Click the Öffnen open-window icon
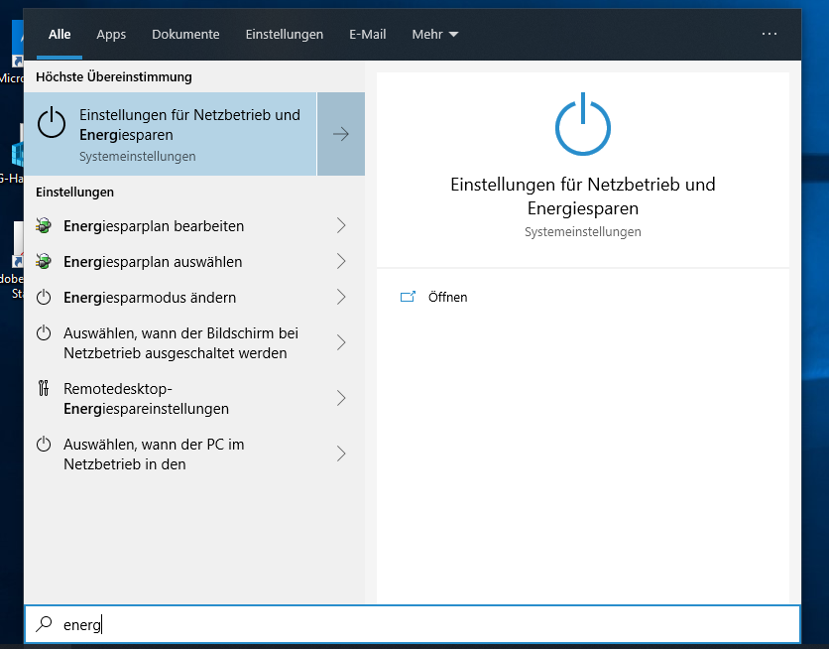Image resolution: width=829 pixels, height=649 pixels. pyautogui.click(x=408, y=297)
